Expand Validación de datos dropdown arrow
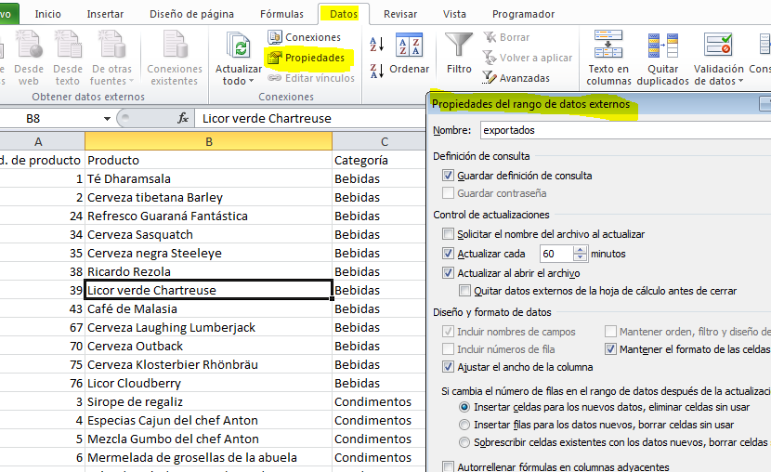This screenshot has width=771, height=472. tap(740, 81)
